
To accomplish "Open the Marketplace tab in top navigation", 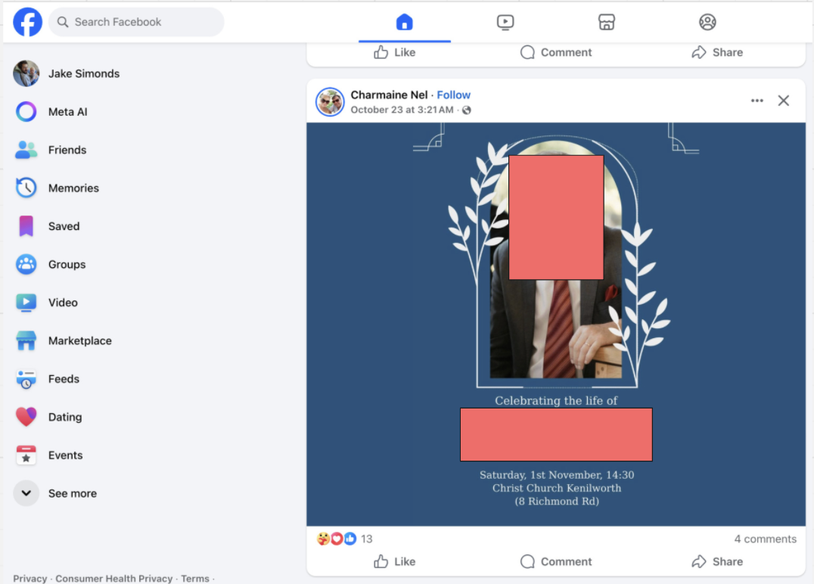I will click(606, 22).
